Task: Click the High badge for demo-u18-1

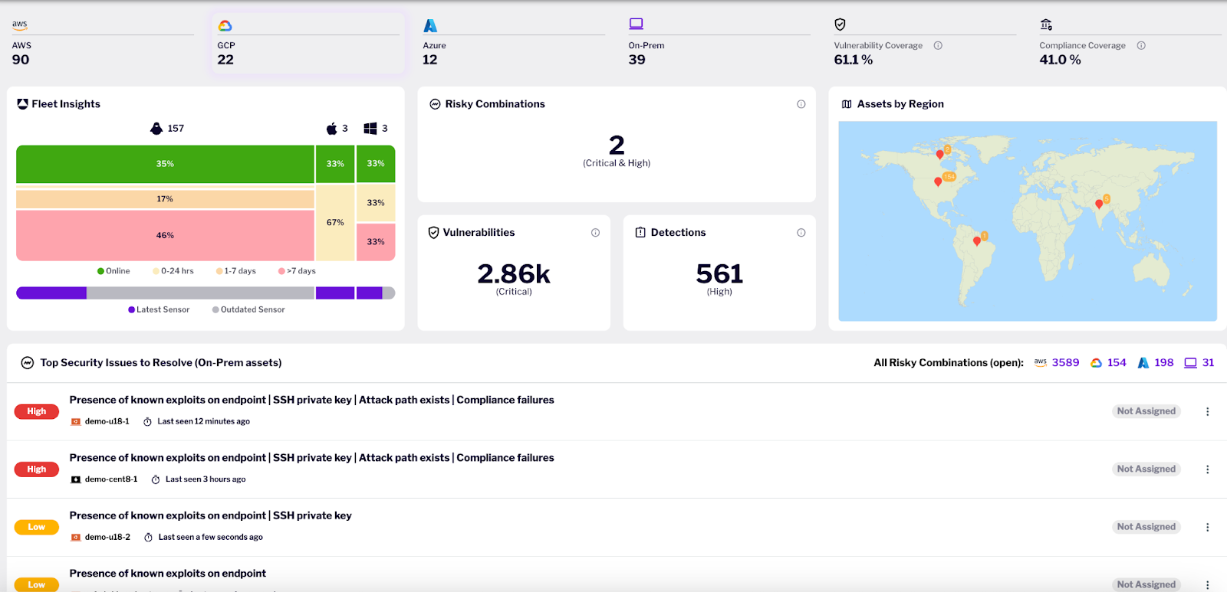Action: pyautogui.click(x=37, y=411)
